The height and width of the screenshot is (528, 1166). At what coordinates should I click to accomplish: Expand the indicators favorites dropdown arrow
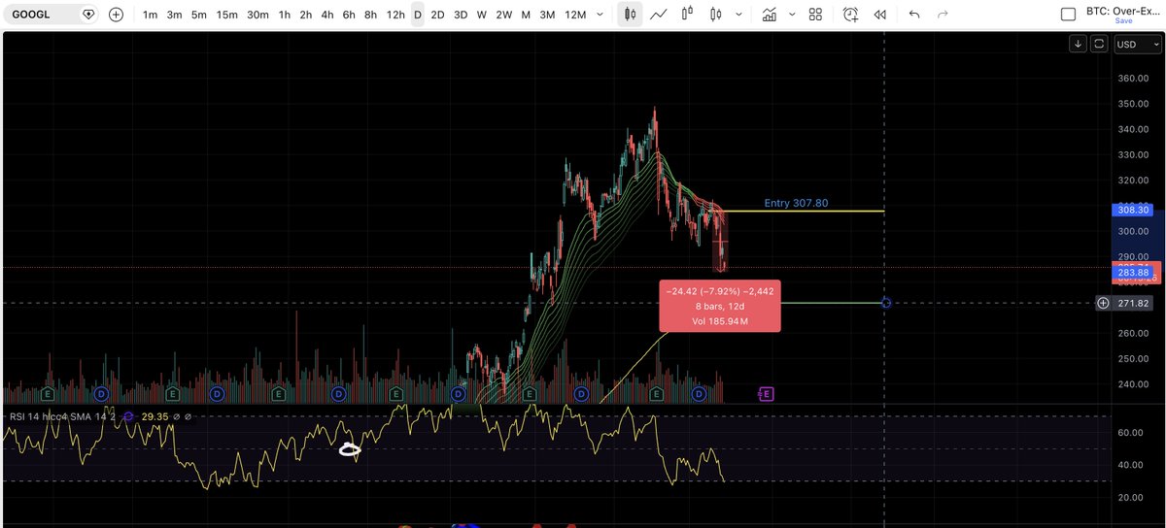click(792, 15)
